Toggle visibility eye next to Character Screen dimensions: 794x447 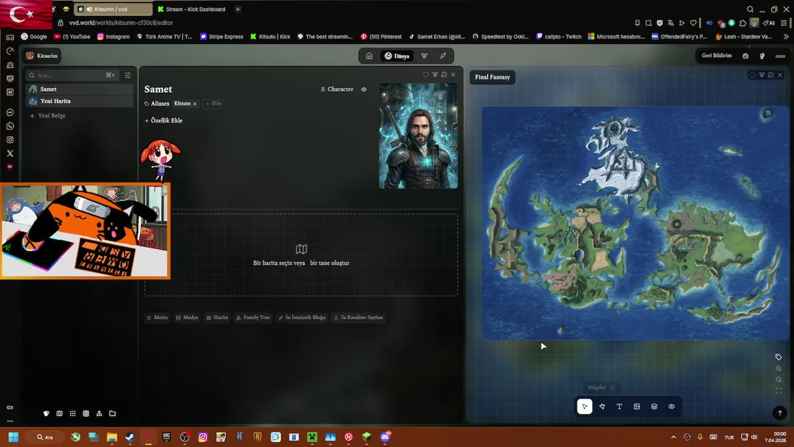[364, 89]
